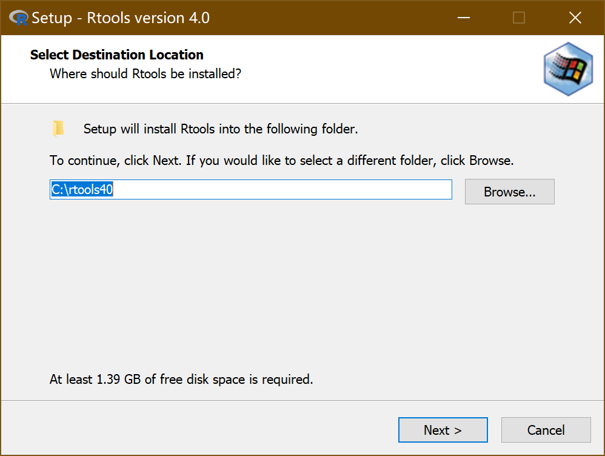Close the Setup window with X

575,18
